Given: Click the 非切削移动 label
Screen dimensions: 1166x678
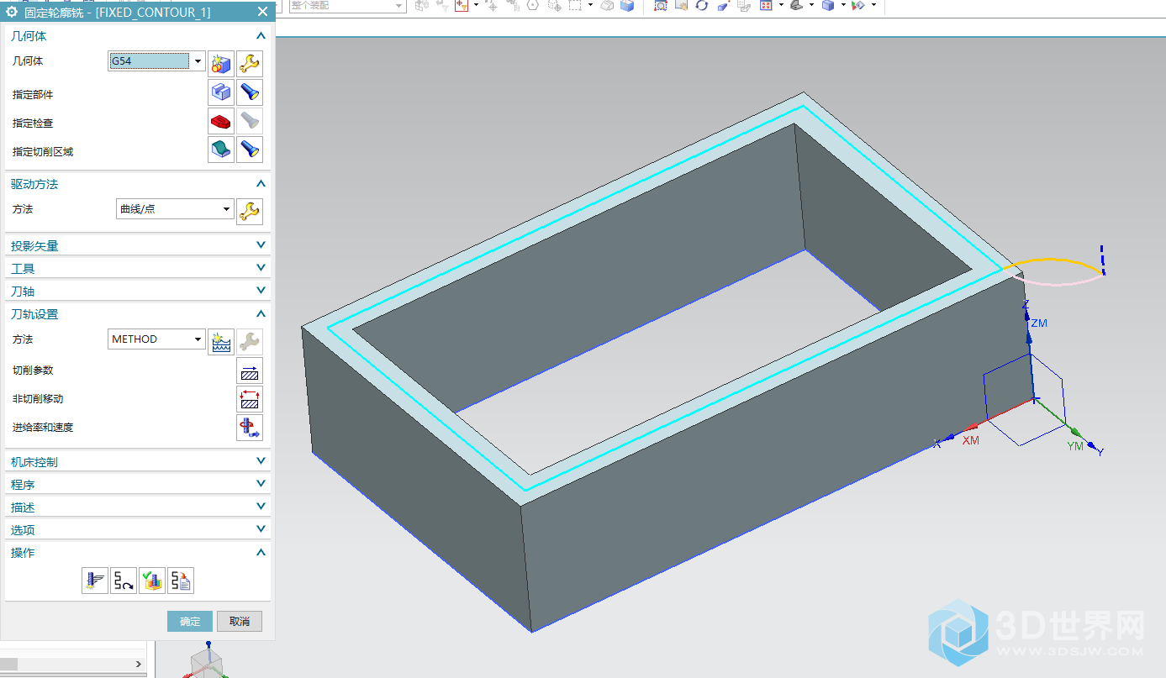Looking at the screenshot, I should [x=38, y=399].
